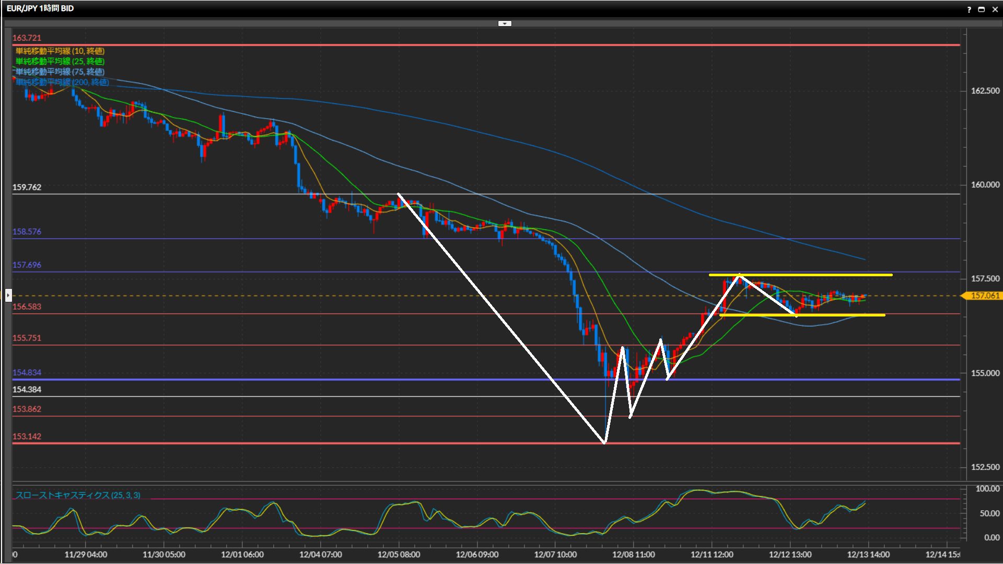The height and width of the screenshot is (564, 1003).
Task: Select the 163.721 red horizontal line
Action: click(470, 45)
